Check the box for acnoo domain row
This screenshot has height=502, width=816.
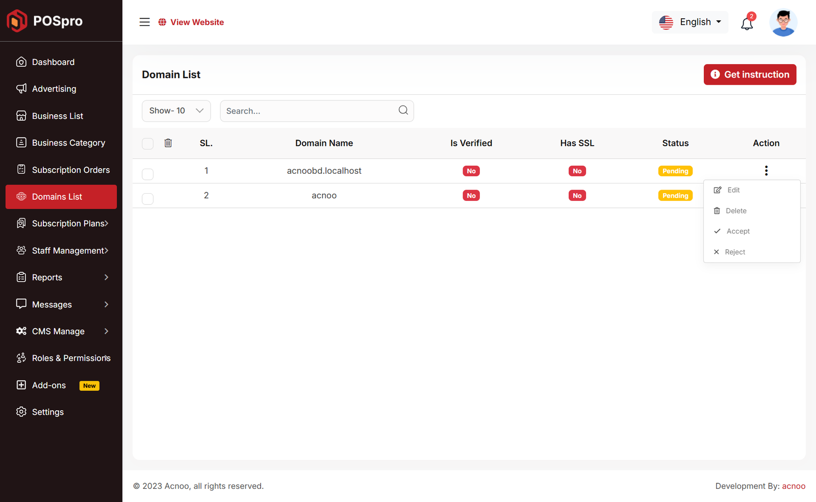tap(148, 199)
